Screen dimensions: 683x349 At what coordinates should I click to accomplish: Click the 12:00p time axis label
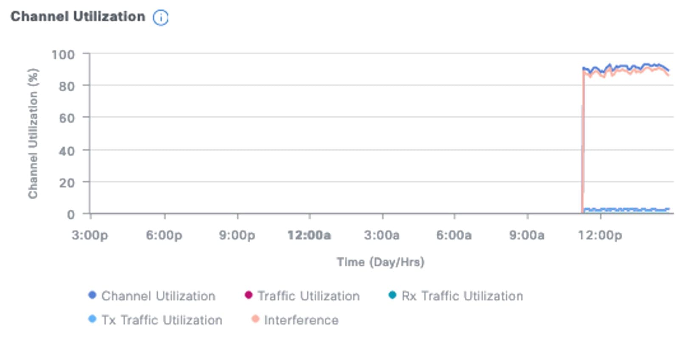[x=600, y=235]
